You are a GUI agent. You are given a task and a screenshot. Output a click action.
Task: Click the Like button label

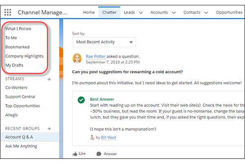coord(82,154)
